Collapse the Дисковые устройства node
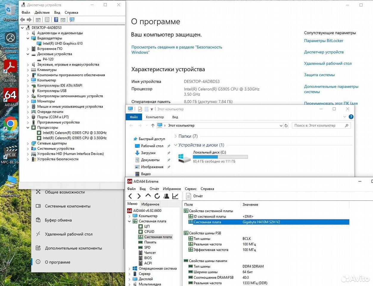The width and height of the screenshot is (373, 286). pyautogui.click(x=28, y=54)
